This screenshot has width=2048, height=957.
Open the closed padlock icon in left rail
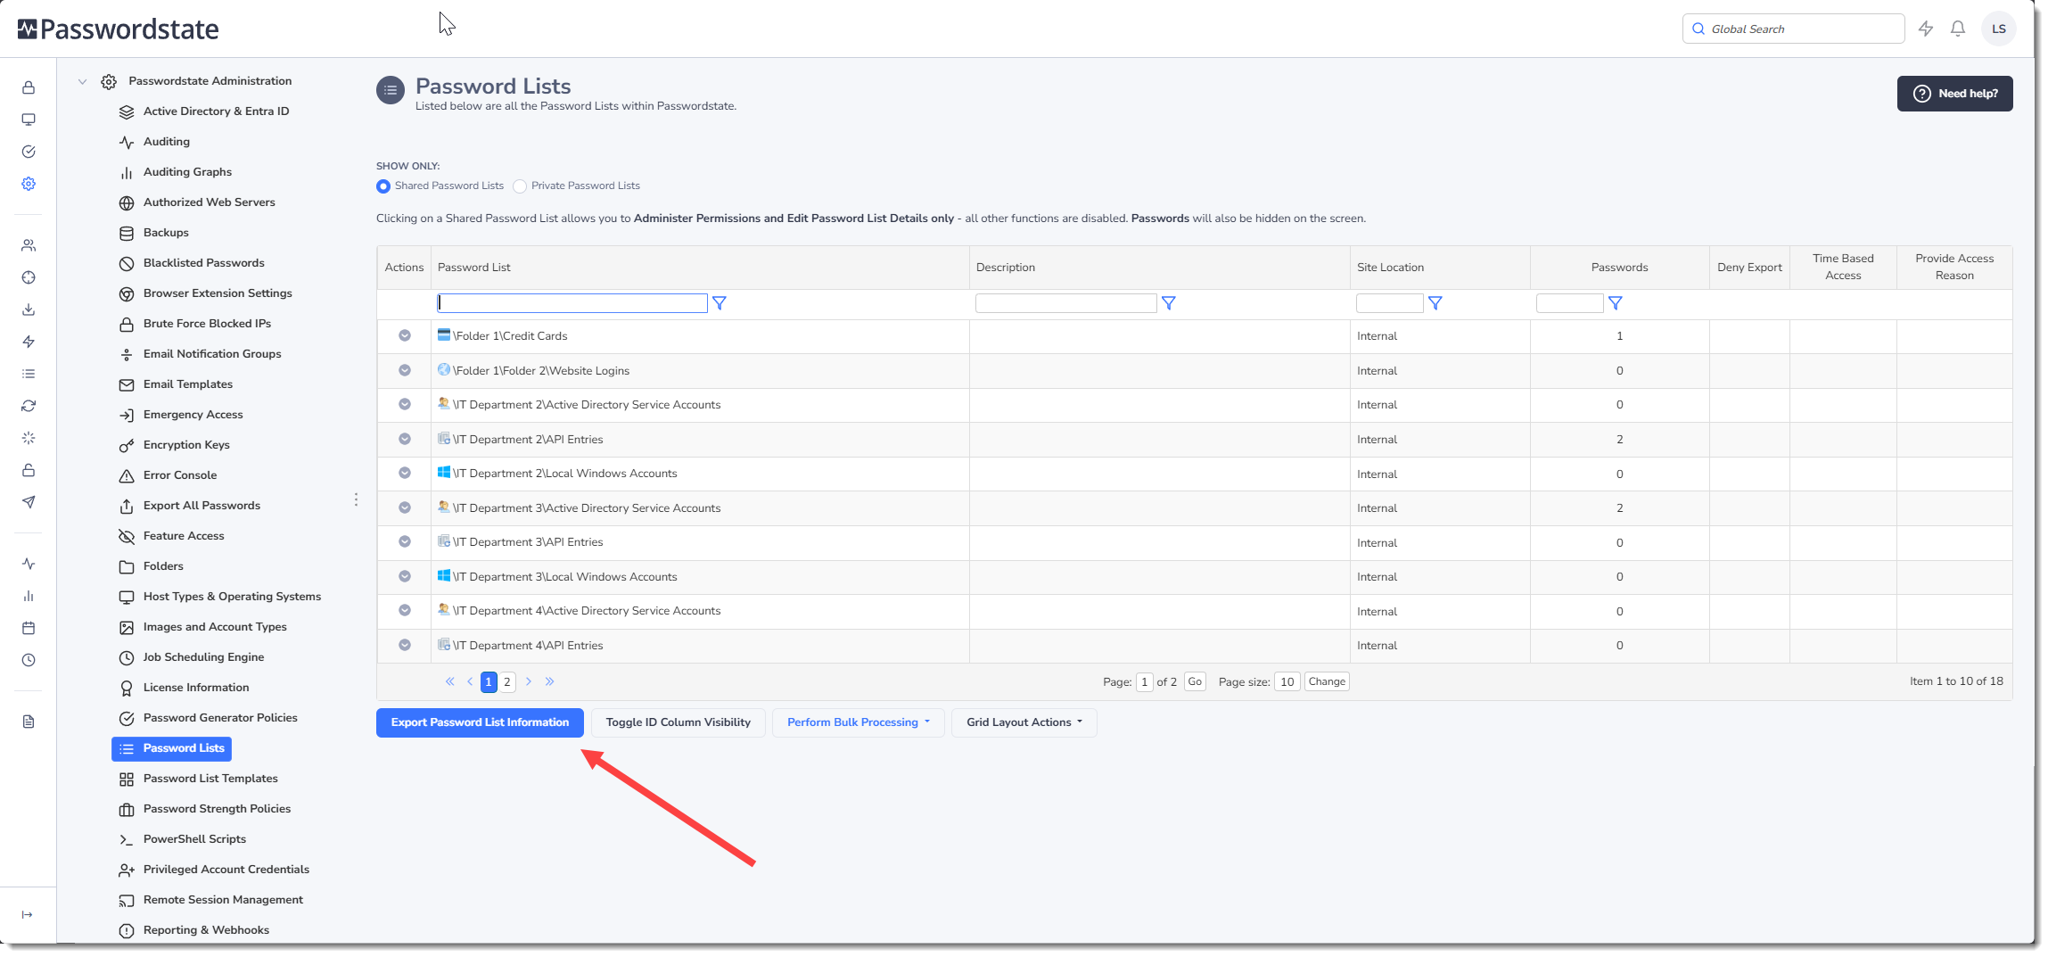point(29,87)
